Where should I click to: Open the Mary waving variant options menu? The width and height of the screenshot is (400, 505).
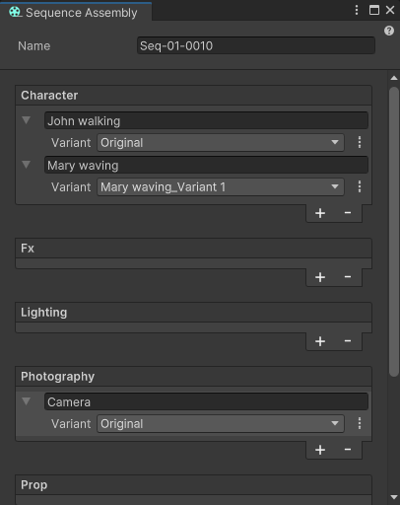360,186
